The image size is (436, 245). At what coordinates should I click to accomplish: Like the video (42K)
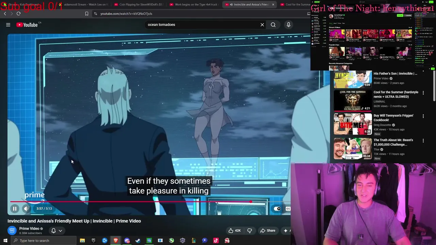point(235,231)
